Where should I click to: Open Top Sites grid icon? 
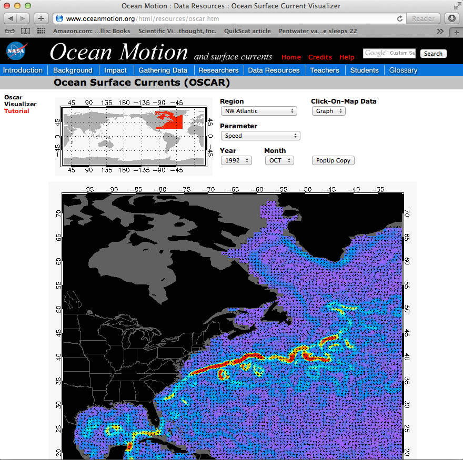point(41,31)
